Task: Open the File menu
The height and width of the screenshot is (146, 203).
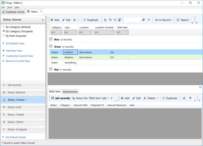Action: (x=3, y=7)
